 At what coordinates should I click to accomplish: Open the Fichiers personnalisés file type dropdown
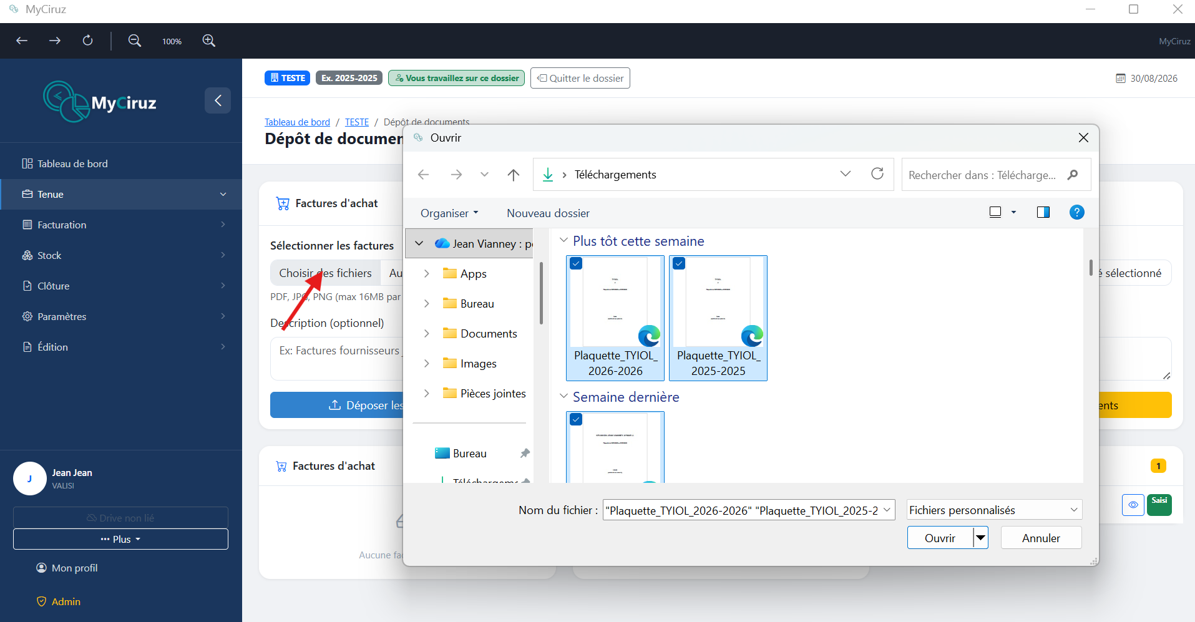pyautogui.click(x=994, y=510)
